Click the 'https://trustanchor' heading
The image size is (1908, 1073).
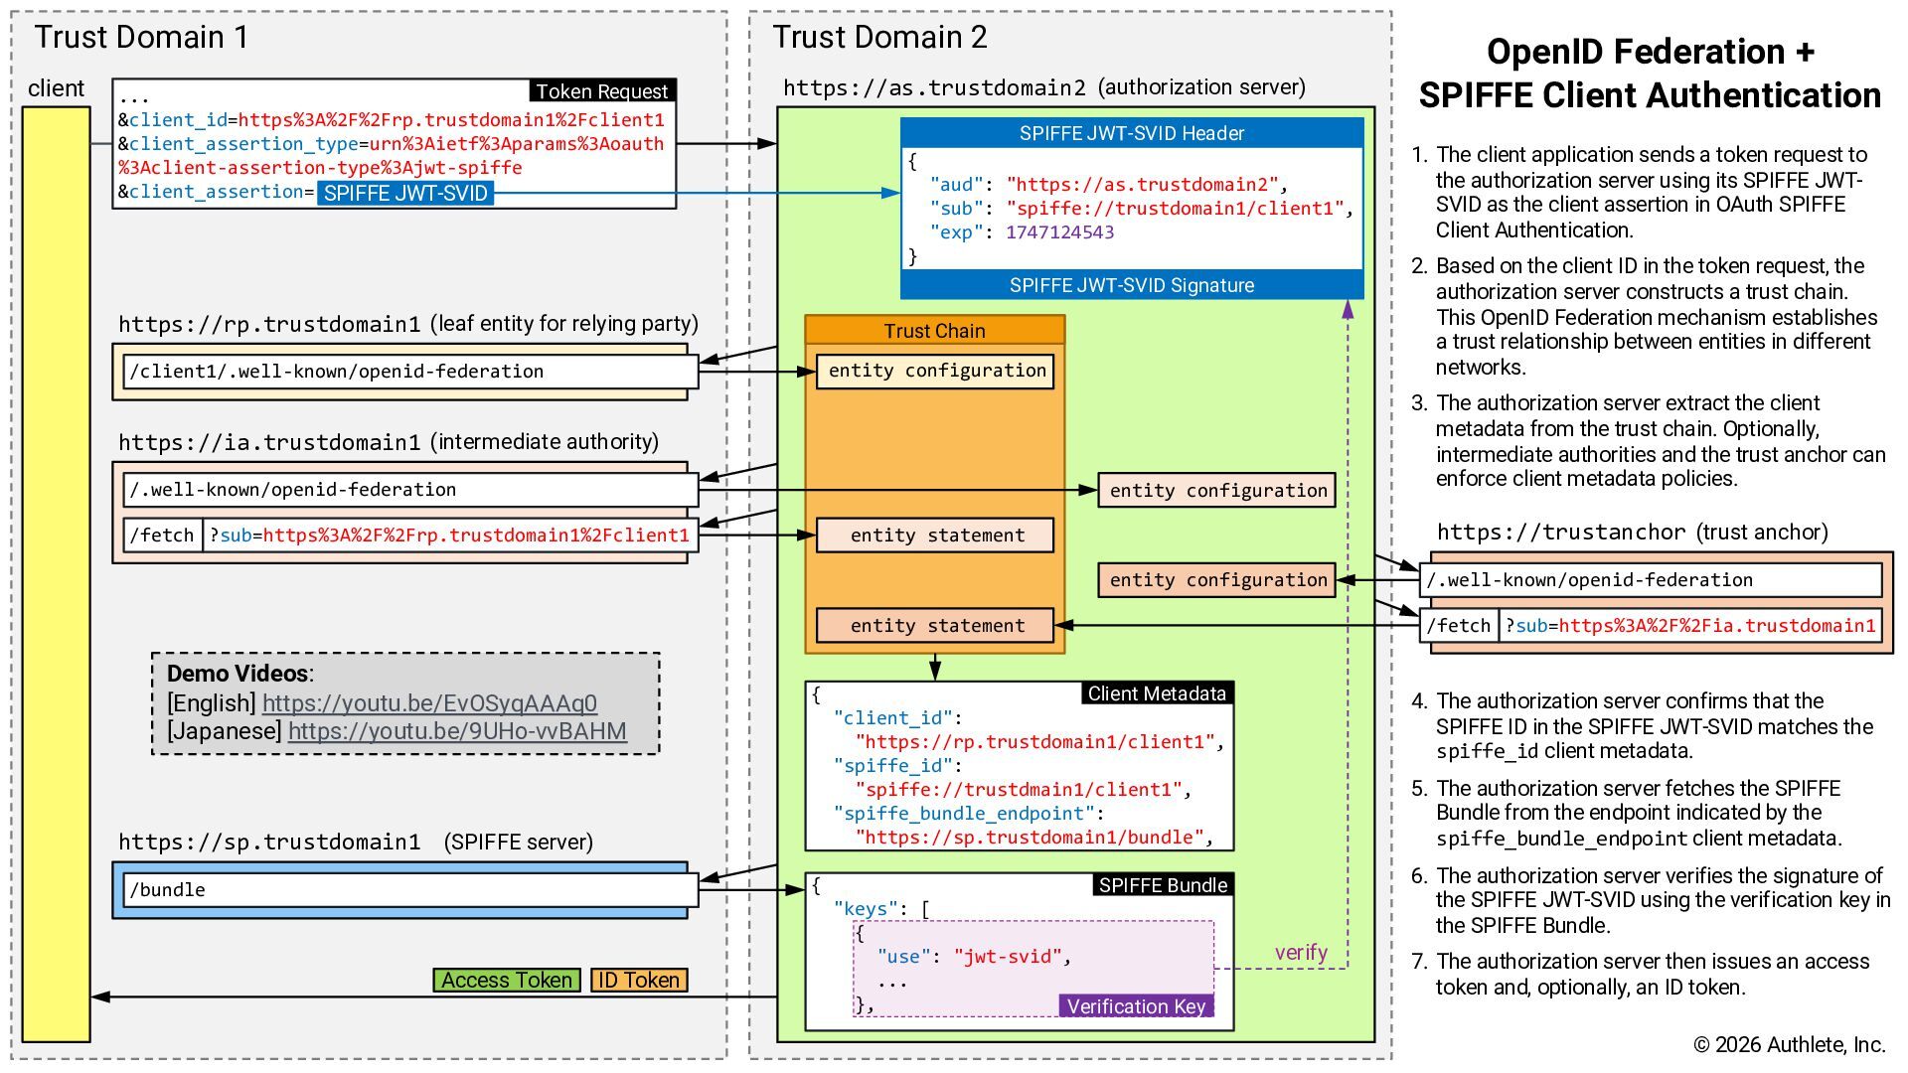point(1632,533)
